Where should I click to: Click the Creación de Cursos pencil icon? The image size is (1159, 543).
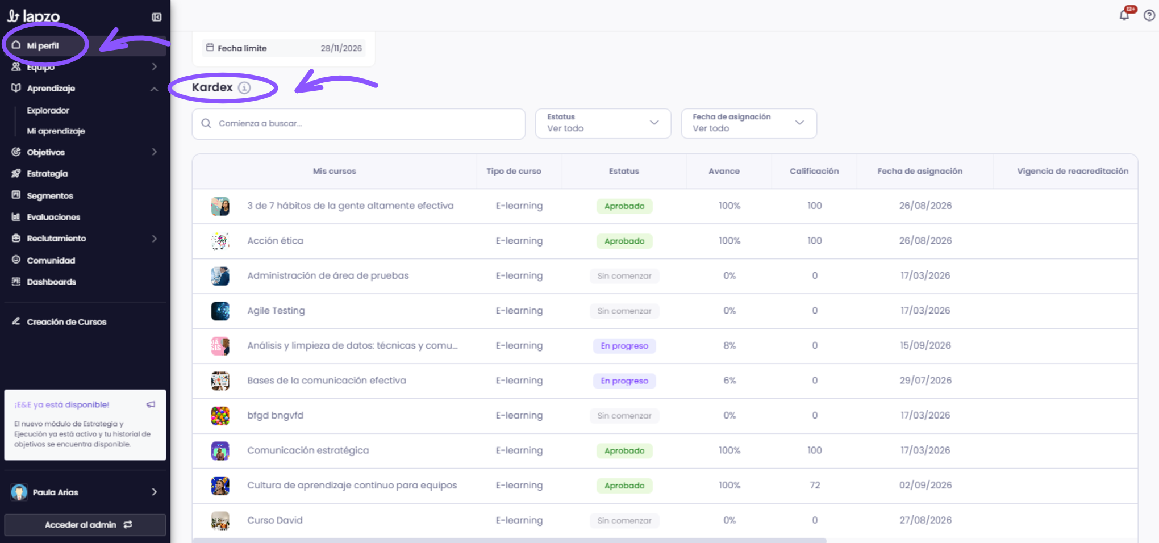click(x=16, y=321)
